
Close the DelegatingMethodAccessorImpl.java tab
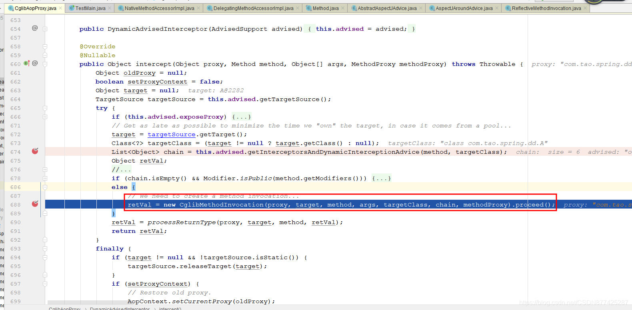298,8
